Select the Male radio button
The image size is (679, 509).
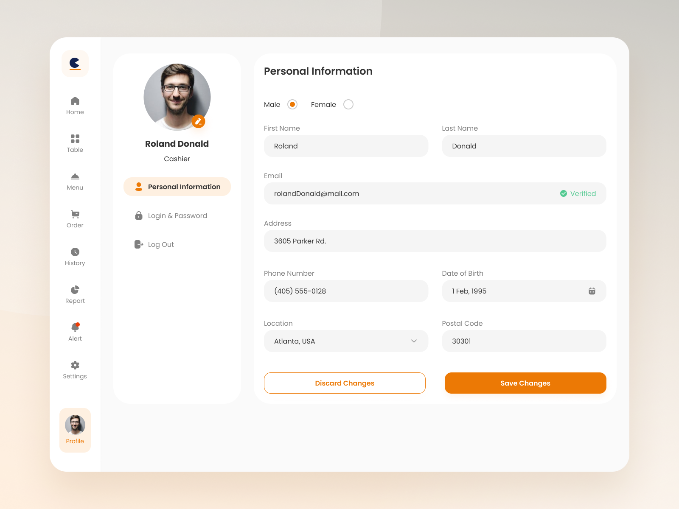point(292,104)
